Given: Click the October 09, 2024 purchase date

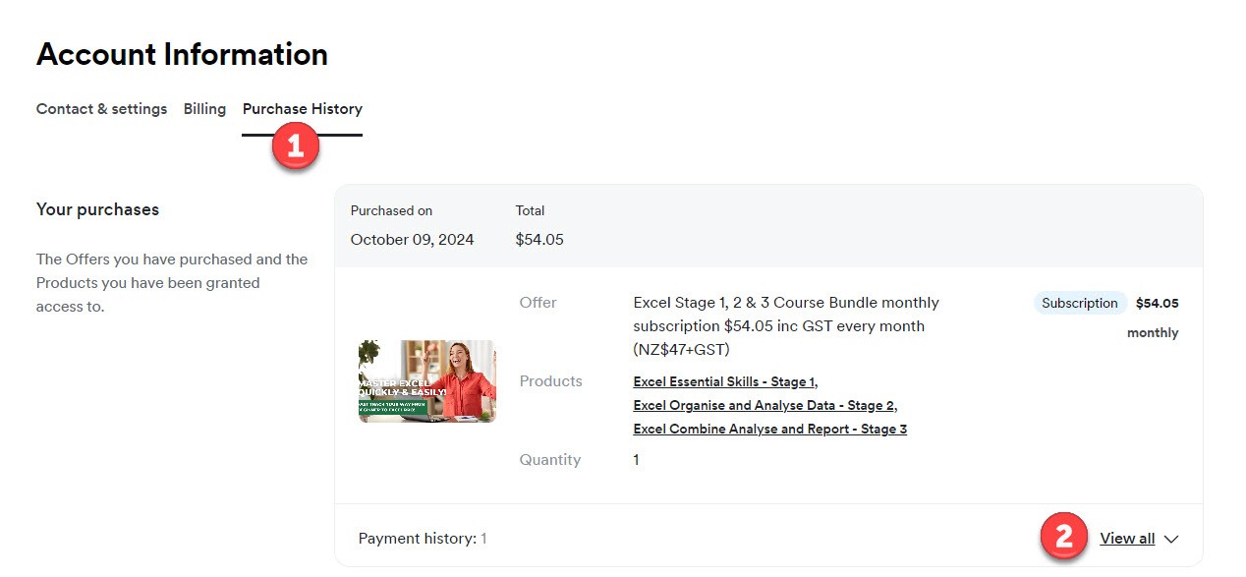Looking at the screenshot, I should point(412,239).
